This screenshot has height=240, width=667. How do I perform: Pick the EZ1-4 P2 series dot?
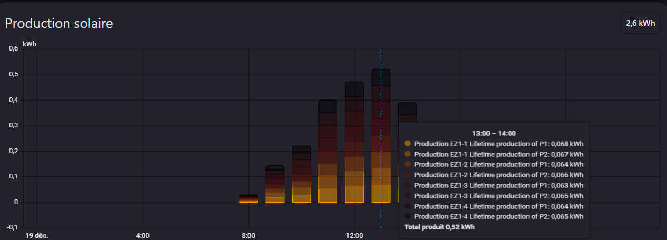[x=407, y=216]
